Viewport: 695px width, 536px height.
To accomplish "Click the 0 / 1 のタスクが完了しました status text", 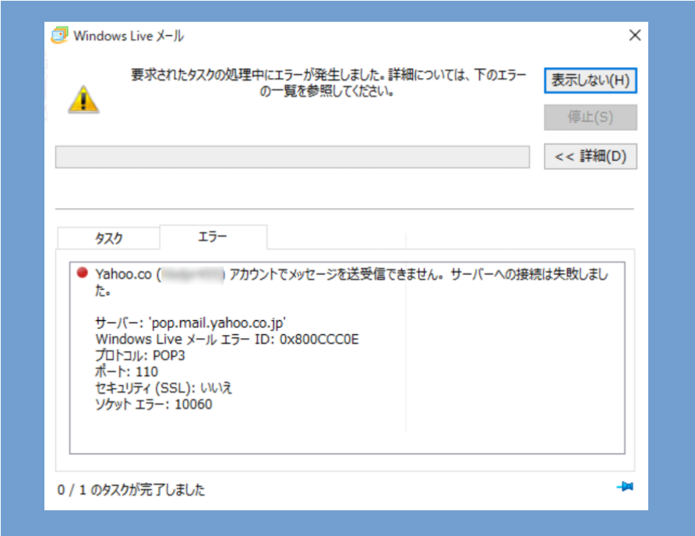I will [x=131, y=490].
